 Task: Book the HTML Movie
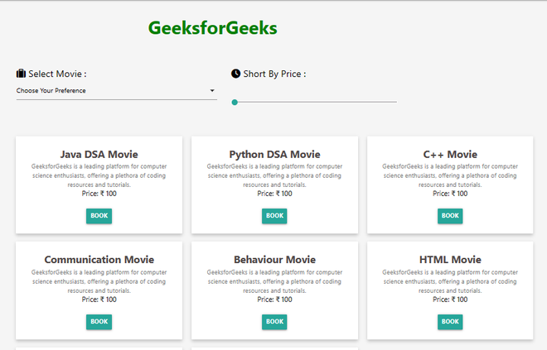(450, 322)
